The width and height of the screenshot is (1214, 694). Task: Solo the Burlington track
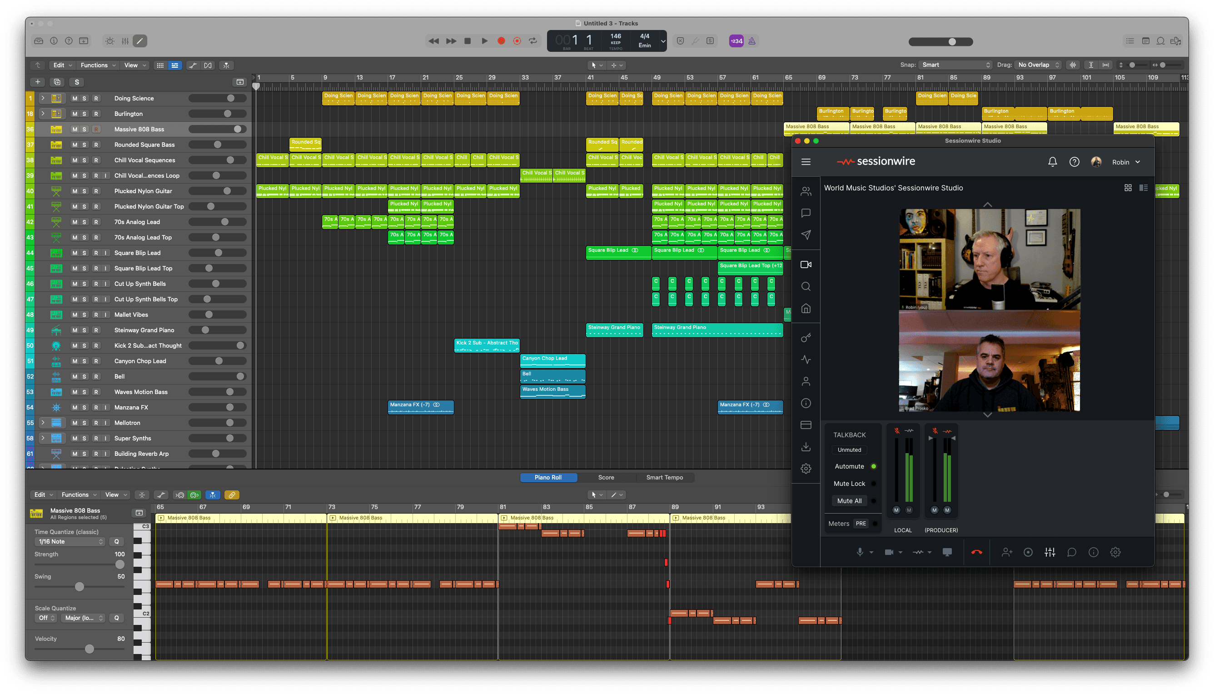pyautogui.click(x=85, y=114)
